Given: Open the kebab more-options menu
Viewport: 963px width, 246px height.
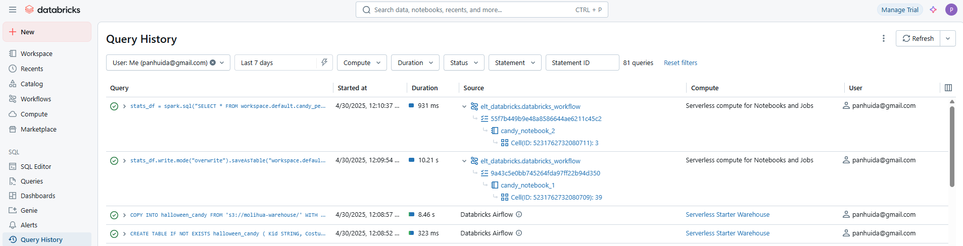Looking at the screenshot, I should pyautogui.click(x=884, y=38).
